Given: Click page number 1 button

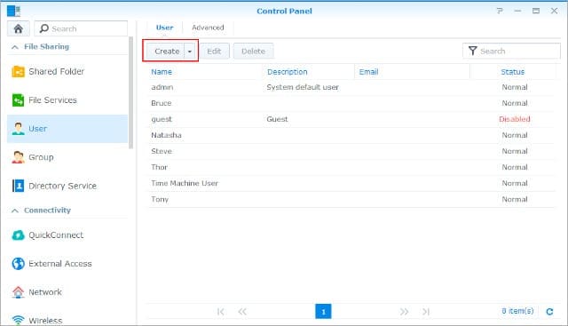Looking at the screenshot, I should tap(323, 312).
